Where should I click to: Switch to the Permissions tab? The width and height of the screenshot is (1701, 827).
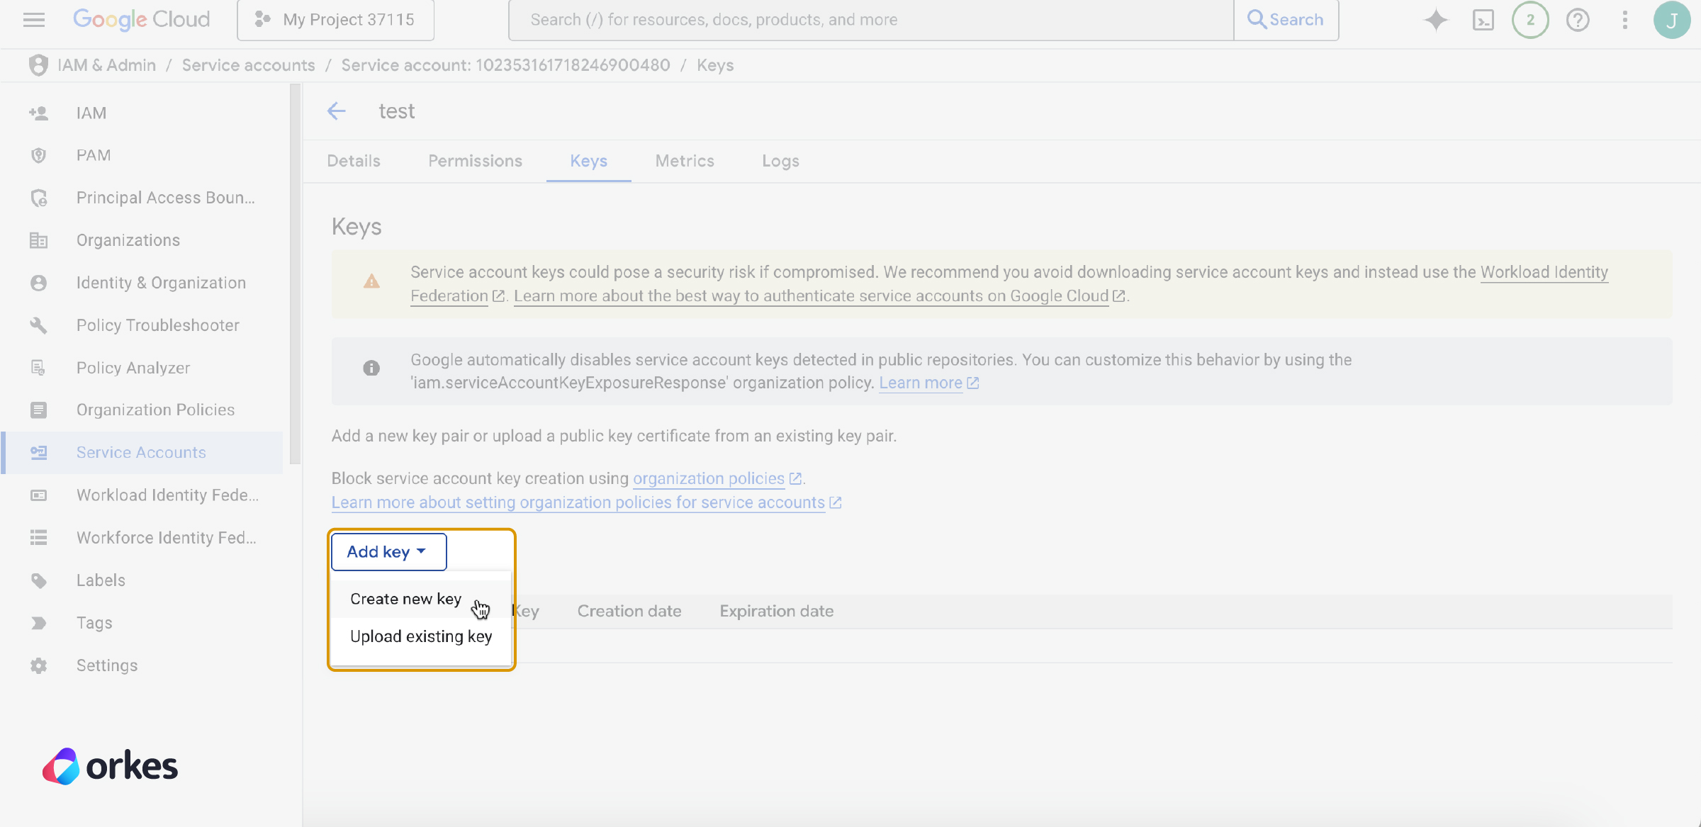coord(475,161)
